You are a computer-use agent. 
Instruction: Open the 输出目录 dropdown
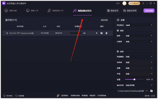point(139,85)
